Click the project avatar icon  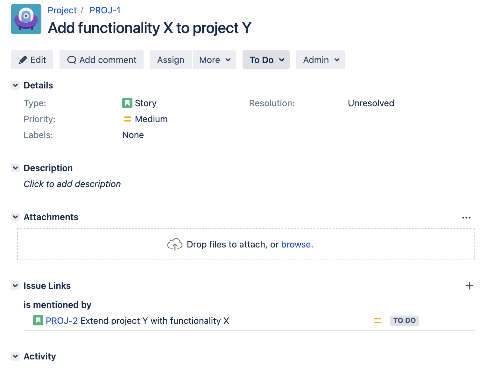26,19
